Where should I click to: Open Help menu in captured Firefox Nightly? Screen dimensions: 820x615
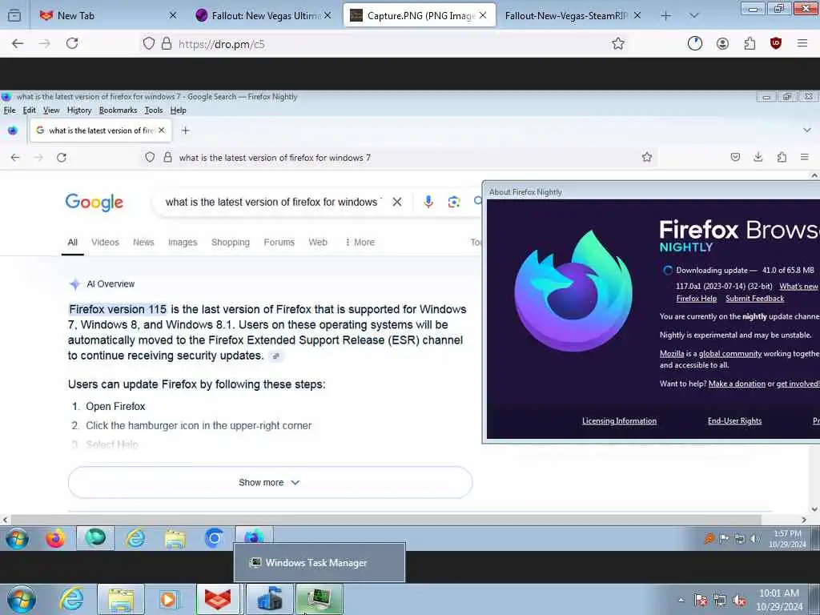pyautogui.click(x=179, y=111)
